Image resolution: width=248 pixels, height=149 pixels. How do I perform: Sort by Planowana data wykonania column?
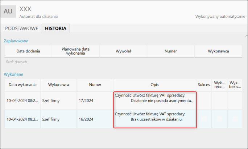[x=75, y=51]
